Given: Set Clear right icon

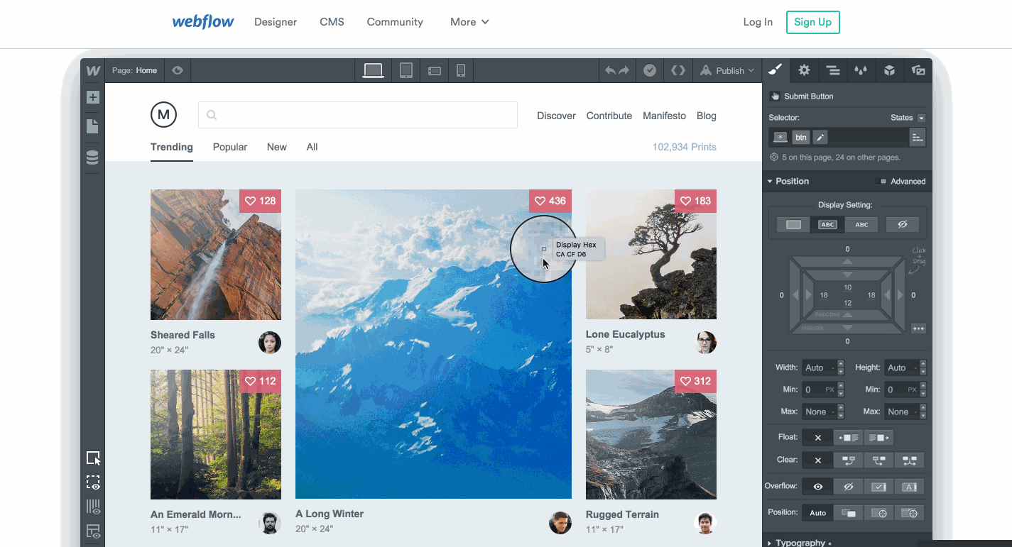Looking at the screenshot, I should click(x=879, y=460).
